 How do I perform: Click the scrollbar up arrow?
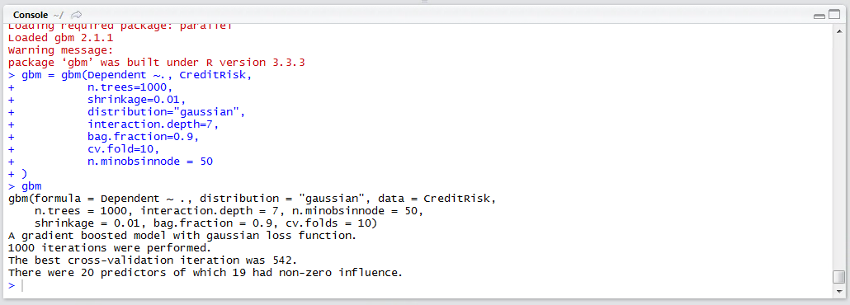838,30
